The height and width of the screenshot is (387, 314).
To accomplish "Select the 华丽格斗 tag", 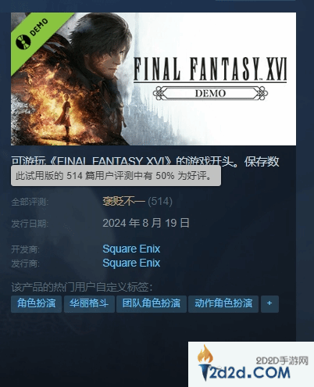I will [x=89, y=303].
